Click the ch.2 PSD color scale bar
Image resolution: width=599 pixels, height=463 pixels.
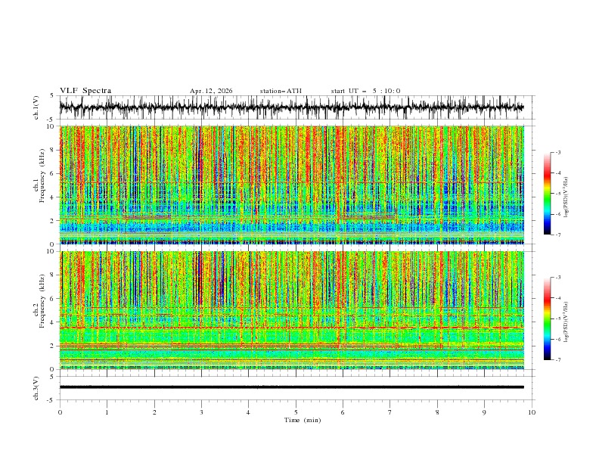point(548,319)
